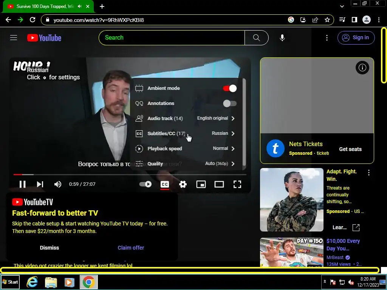The height and width of the screenshot is (290, 387).
Task: Go forward in the browser
Action: point(20,20)
